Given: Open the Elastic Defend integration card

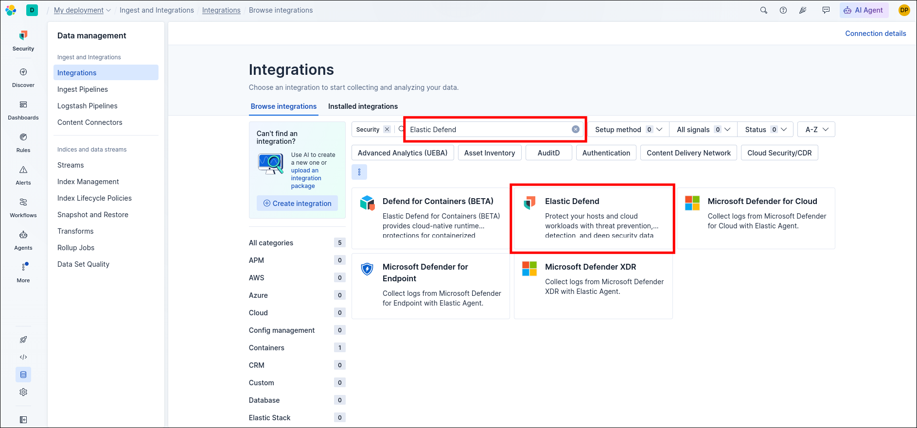Looking at the screenshot, I should 593,218.
